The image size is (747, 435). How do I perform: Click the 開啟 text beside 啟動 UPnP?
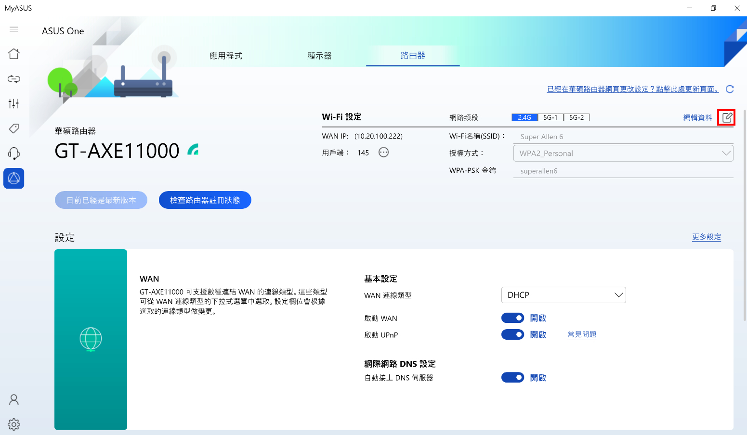pyautogui.click(x=538, y=334)
